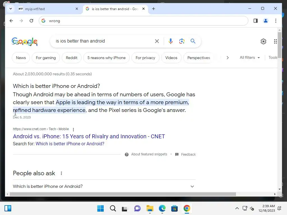Open the 'Android vs. iPhone' CNET link
Image resolution: width=287 pixels, height=215 pixels.
click(x=89, y=136)
